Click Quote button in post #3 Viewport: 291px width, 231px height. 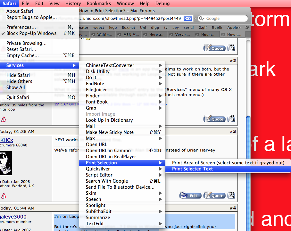tap(214, 195)
